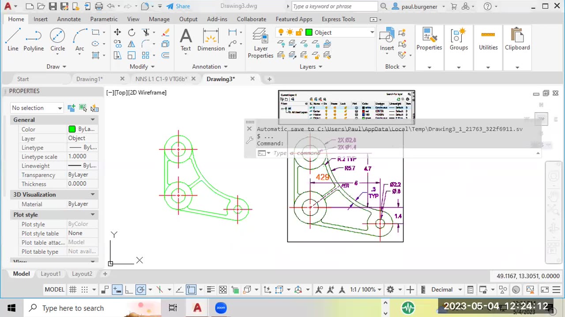
Task: Collapse the General section
Action: [93, 120]
